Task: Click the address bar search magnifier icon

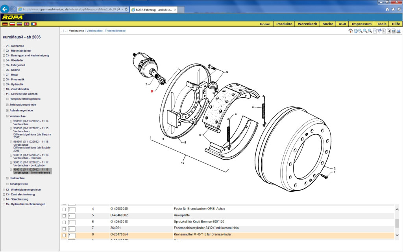Action: click(x=118, y=9)
